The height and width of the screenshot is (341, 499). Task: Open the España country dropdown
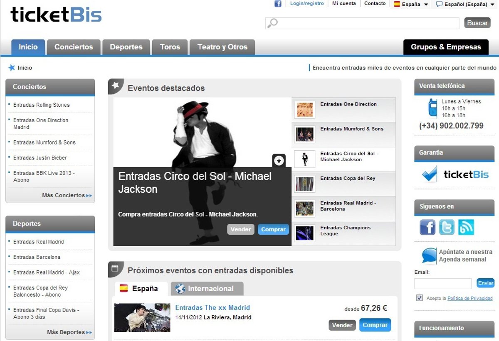[x=411, y=4]
